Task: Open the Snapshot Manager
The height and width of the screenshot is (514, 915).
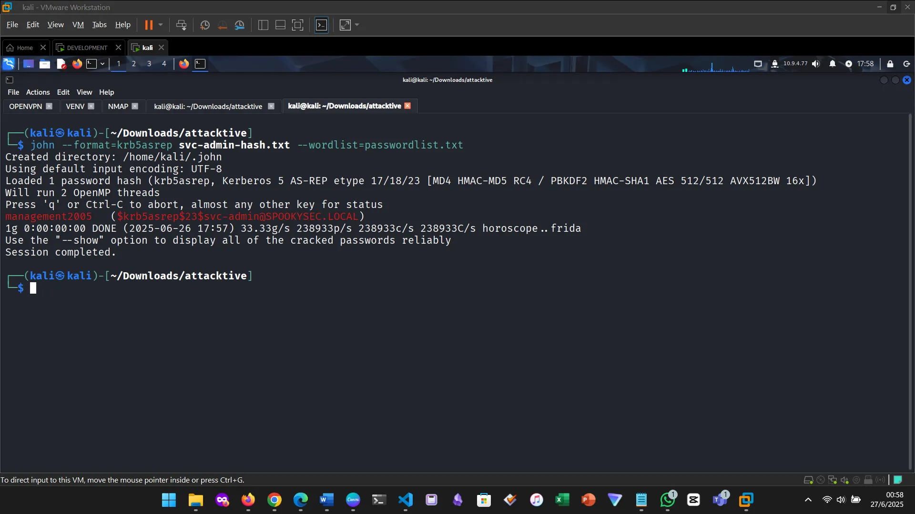Action: click(240, 25)
